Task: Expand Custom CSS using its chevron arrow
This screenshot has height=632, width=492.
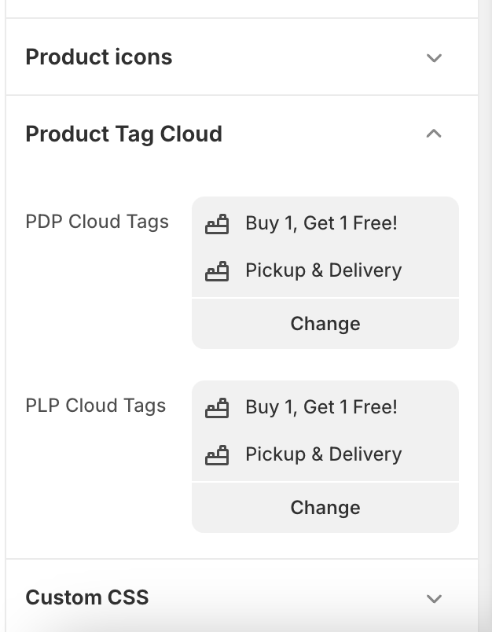Action: 434,599
